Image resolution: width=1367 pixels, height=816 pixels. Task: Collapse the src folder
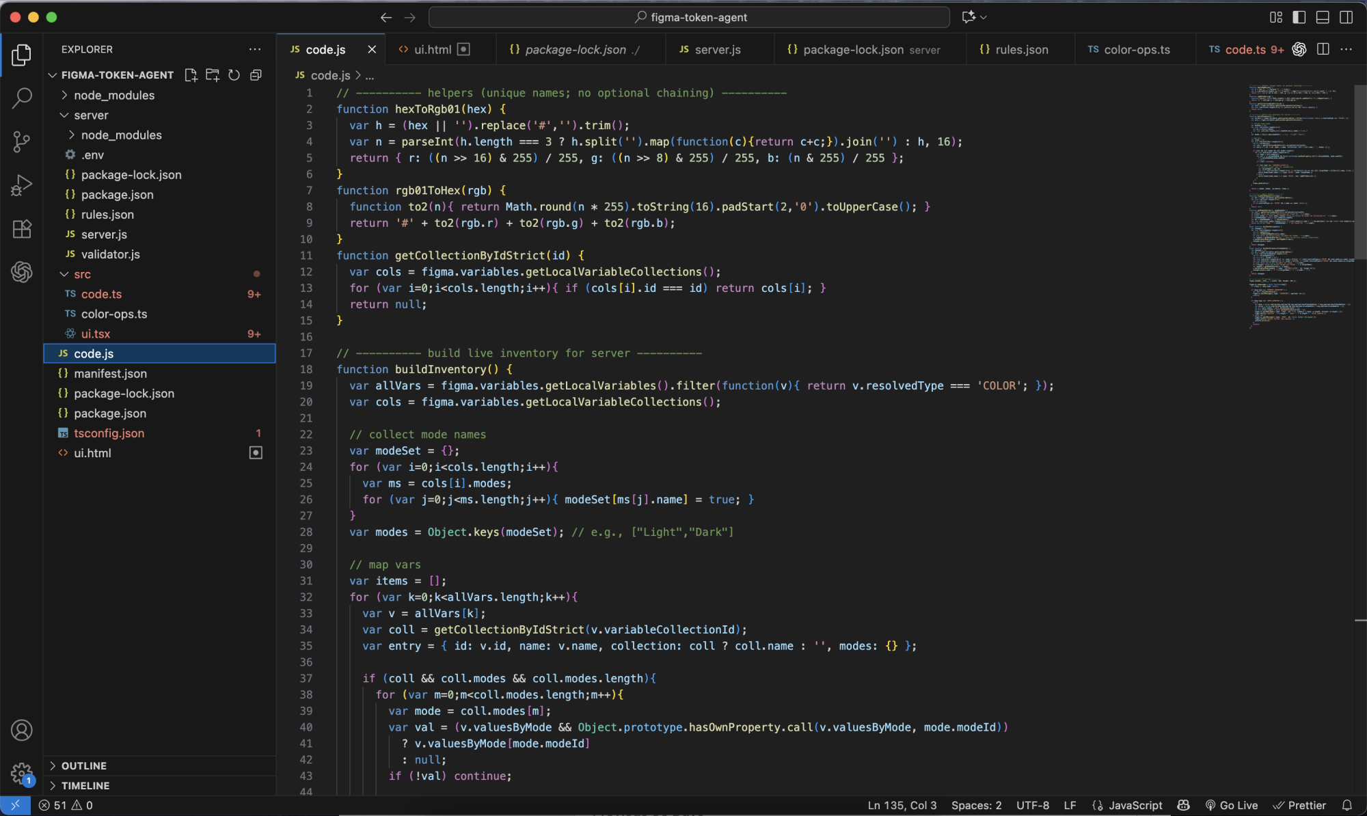tap(82, 274)
